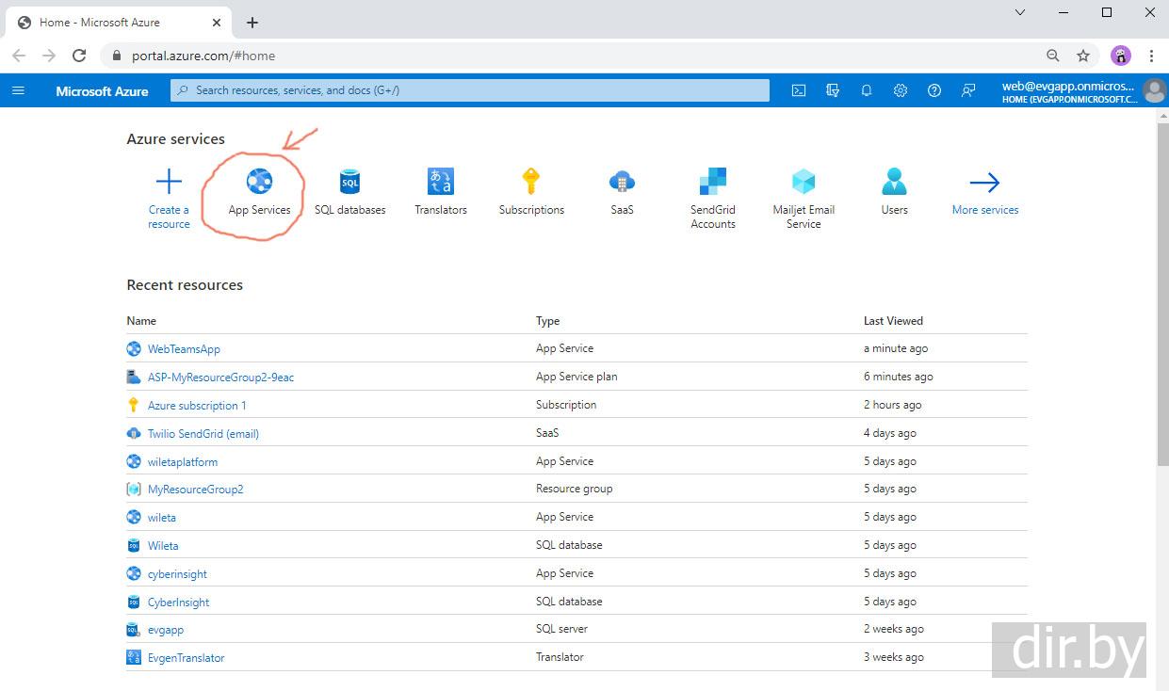1169x691 pixels.
Task: Open a new browser tab
Action: pyautogui.click(x=252, y=23)
